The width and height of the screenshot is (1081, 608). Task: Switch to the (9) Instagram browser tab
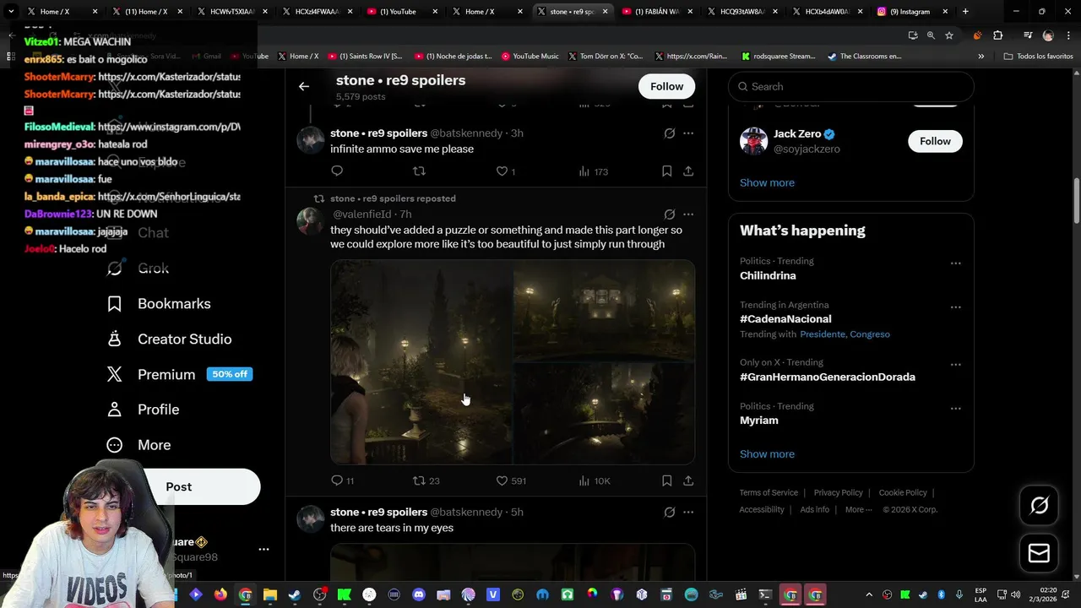911,12
